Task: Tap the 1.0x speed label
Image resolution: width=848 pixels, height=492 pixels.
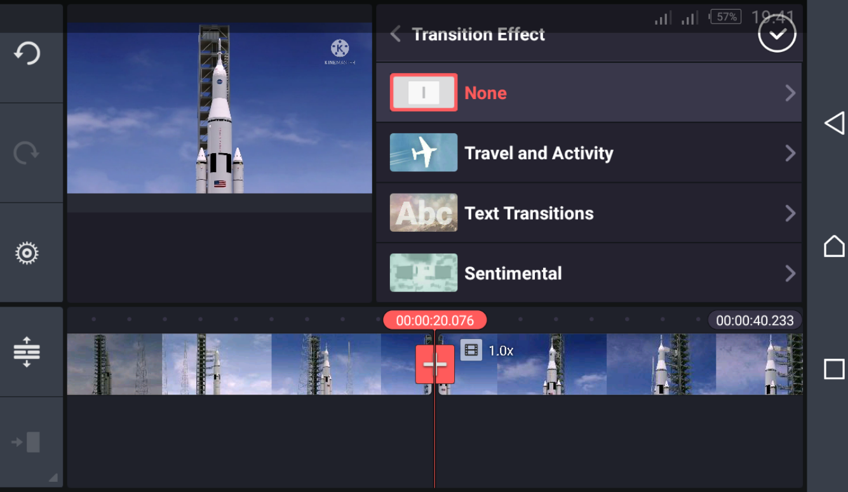Action: pyautogui.click(x=501, y=350)
